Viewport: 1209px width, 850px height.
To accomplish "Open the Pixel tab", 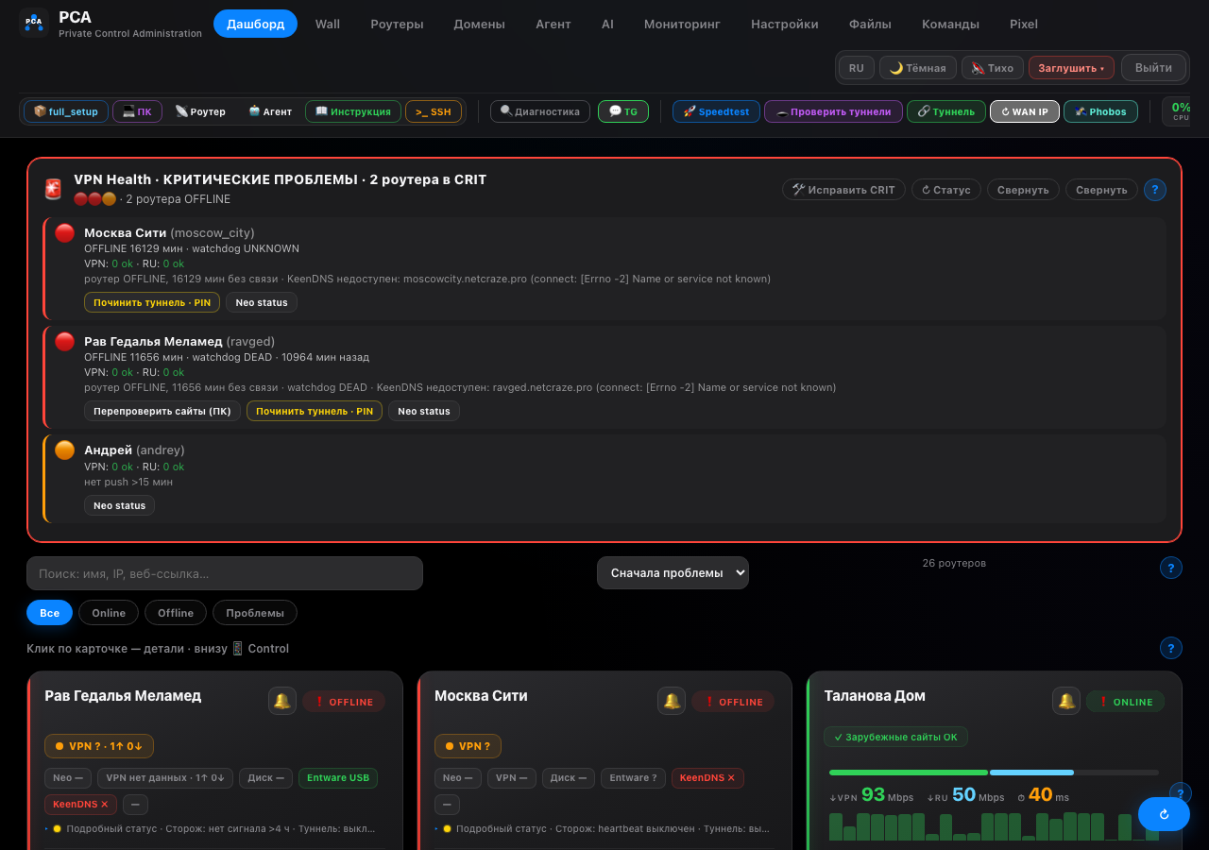I will pos(1024,24).
